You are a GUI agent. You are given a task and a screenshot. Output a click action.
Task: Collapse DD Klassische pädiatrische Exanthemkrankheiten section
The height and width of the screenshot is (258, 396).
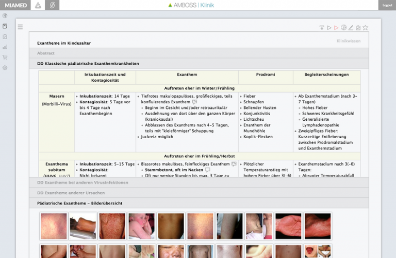[88, 63]
